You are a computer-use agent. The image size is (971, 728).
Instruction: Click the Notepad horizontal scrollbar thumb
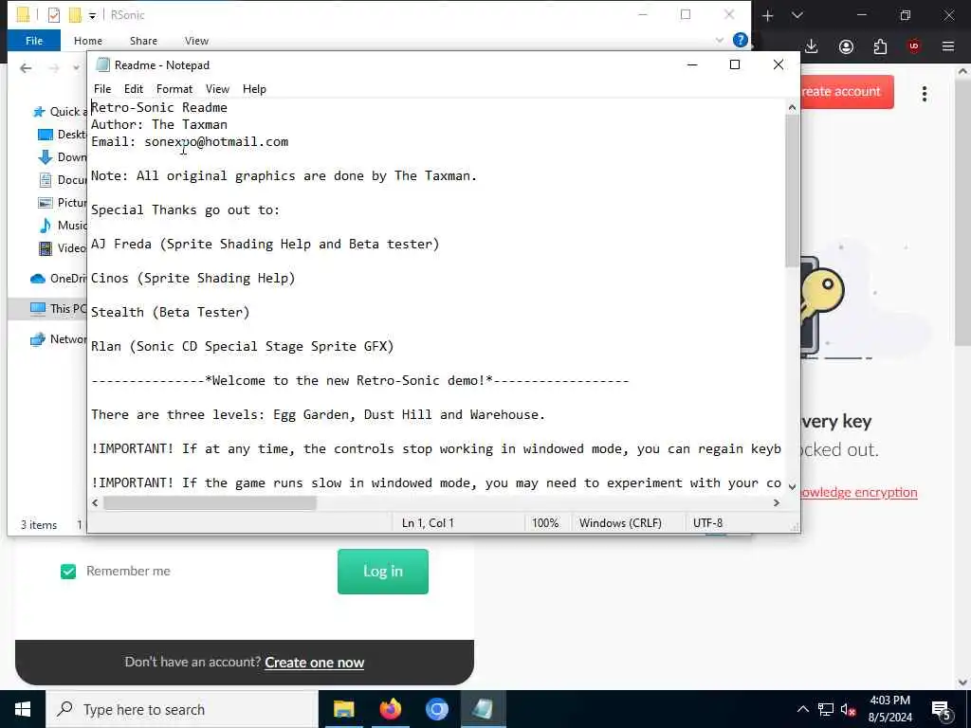click(210, 503)
